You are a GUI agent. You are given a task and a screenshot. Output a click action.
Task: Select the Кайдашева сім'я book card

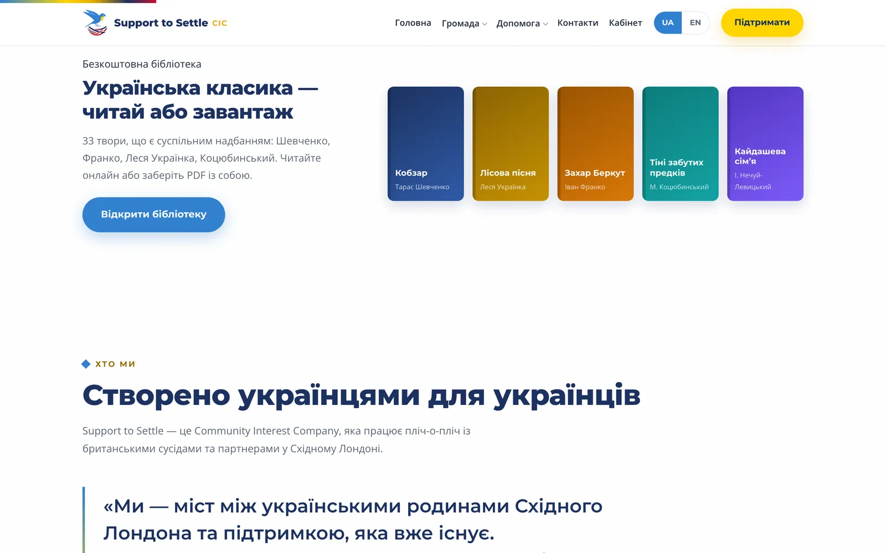pos(765,144)
